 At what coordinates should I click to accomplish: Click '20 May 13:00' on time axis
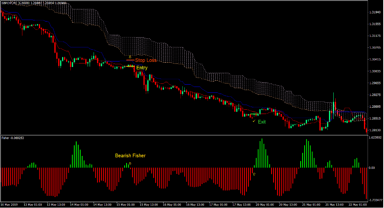[288, 204]
